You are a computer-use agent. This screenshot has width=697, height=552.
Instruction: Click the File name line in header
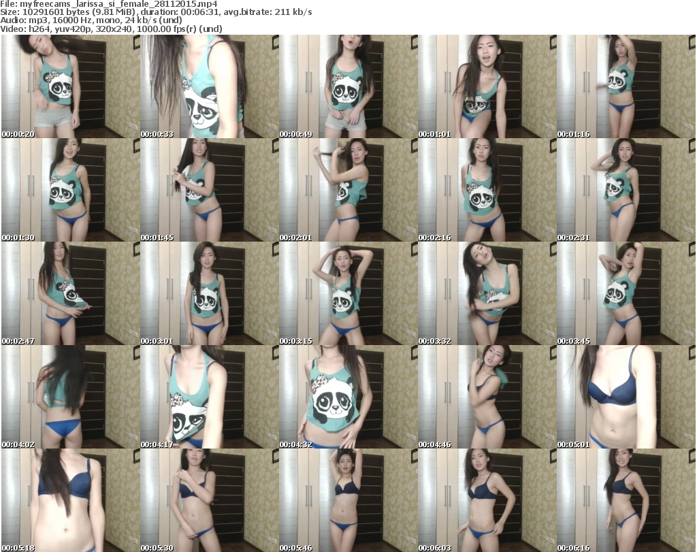click(109, 4)
